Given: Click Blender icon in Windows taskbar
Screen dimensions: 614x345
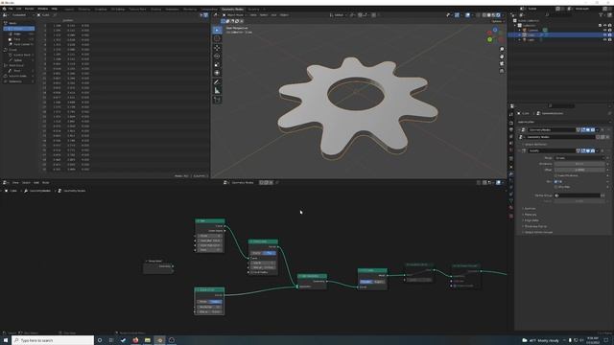Looking at the screenshot, I should click(159, 340).
